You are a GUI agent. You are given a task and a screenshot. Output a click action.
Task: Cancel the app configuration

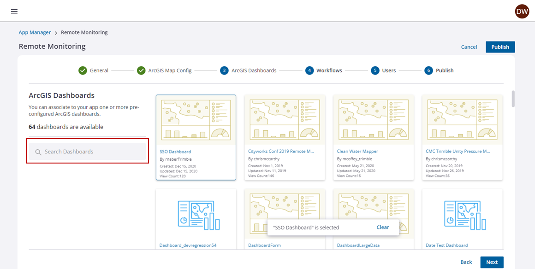[x=469, y=47]
